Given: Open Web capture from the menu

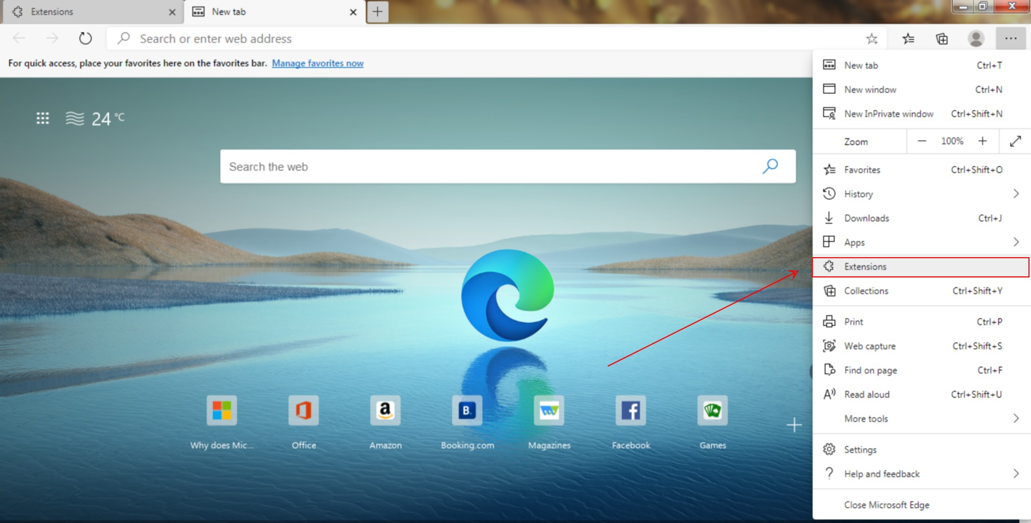Looking at the screenshot, I should [x=870, y=346].
